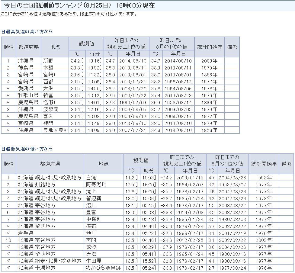Viewport: 295px width, 273px height.
Task: Click the 北海道 釧路地方 region cell
Action: point(37,185)
